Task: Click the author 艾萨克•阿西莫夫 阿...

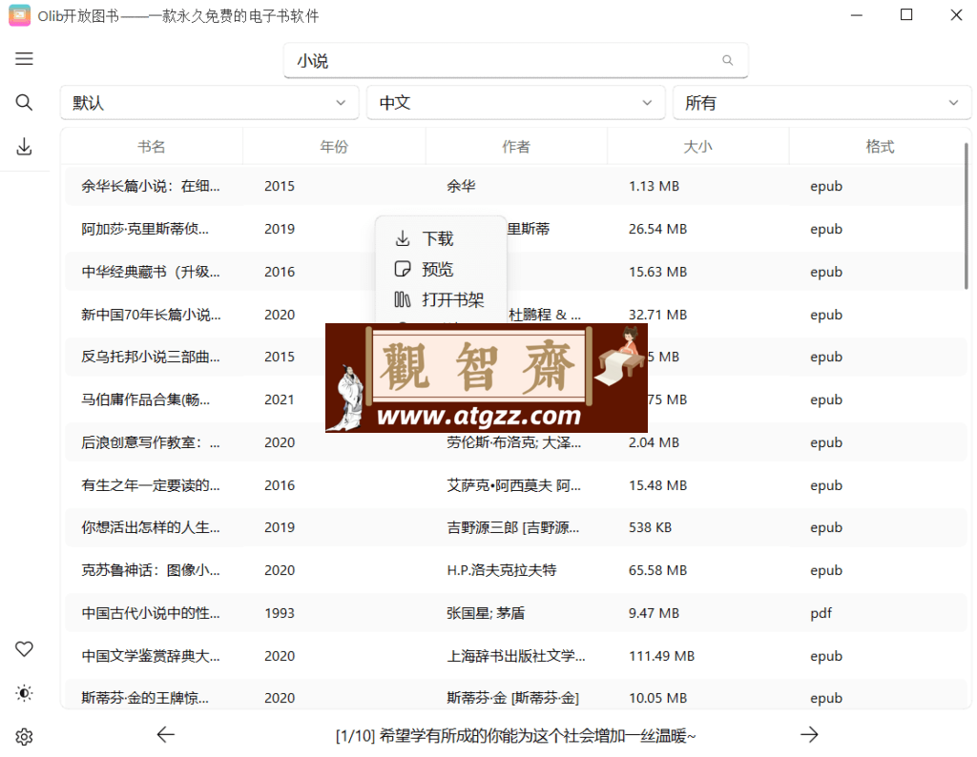Action: (514, 485)
